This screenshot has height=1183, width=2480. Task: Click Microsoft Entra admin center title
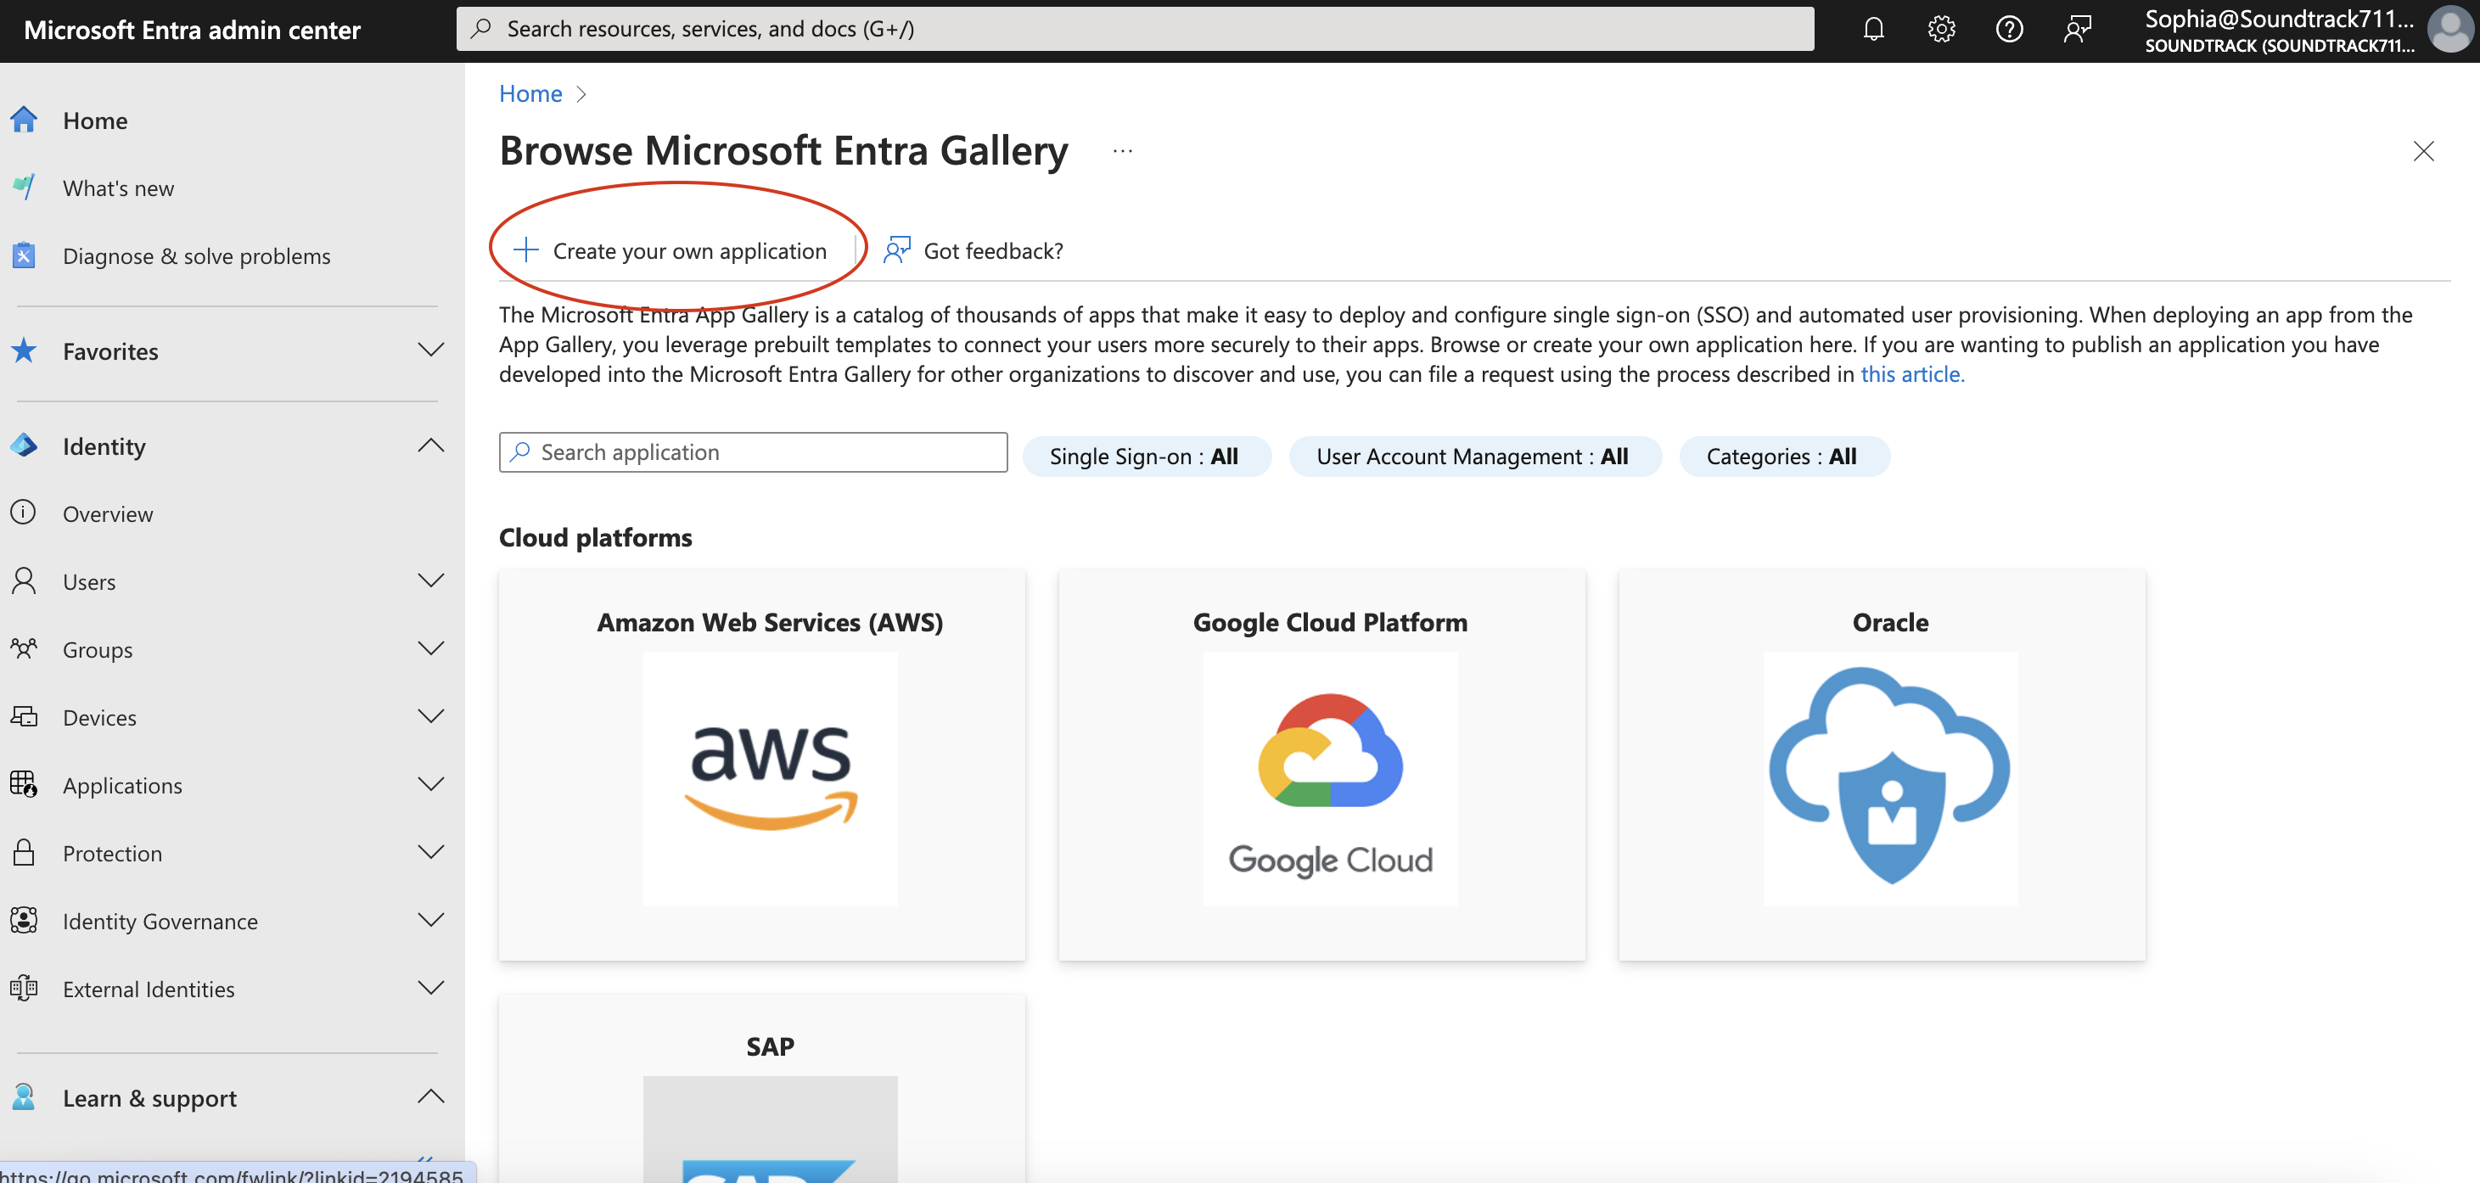click(x=192, y=30)
